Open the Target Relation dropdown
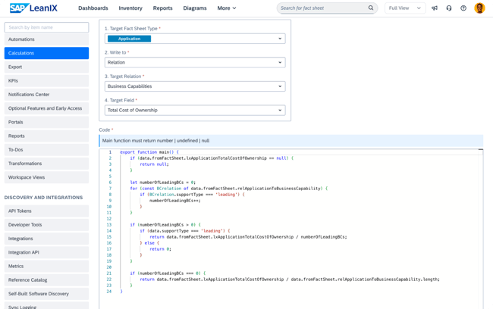This screenshot has width=493, height=309. click(x=195, y=86)
